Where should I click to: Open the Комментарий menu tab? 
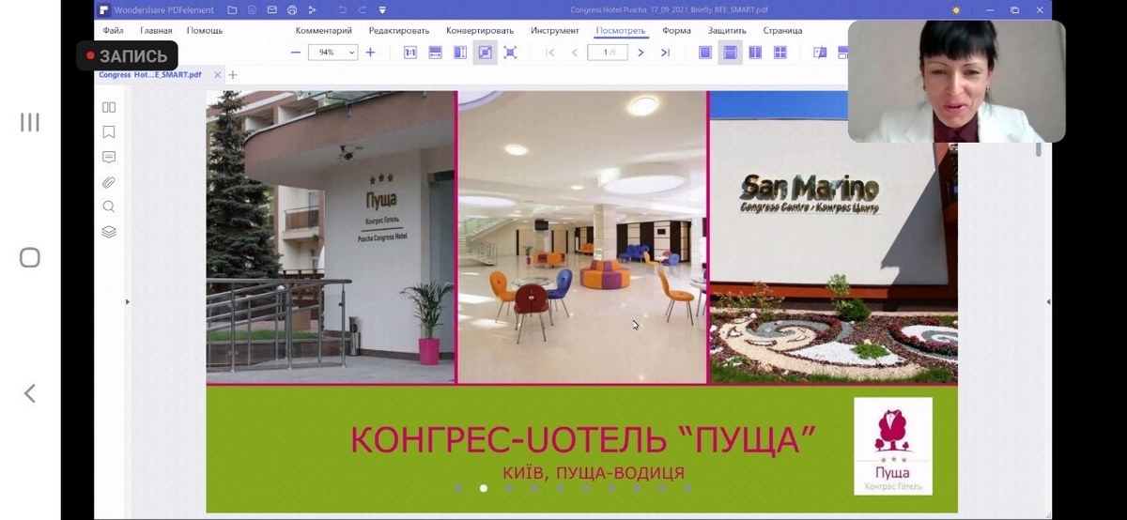click(x=323, y=30)
